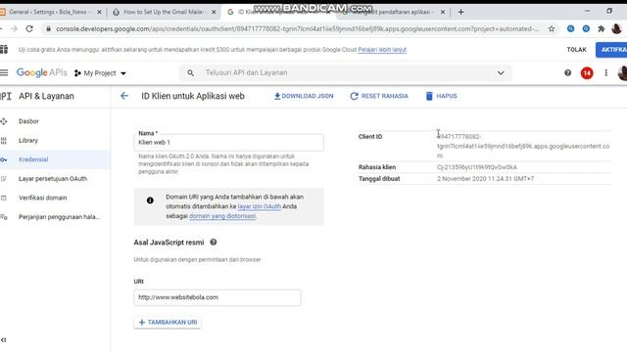Bookmark this page with the star icon
This screenshot has width=627, height=352.
(x=552, y=28)
